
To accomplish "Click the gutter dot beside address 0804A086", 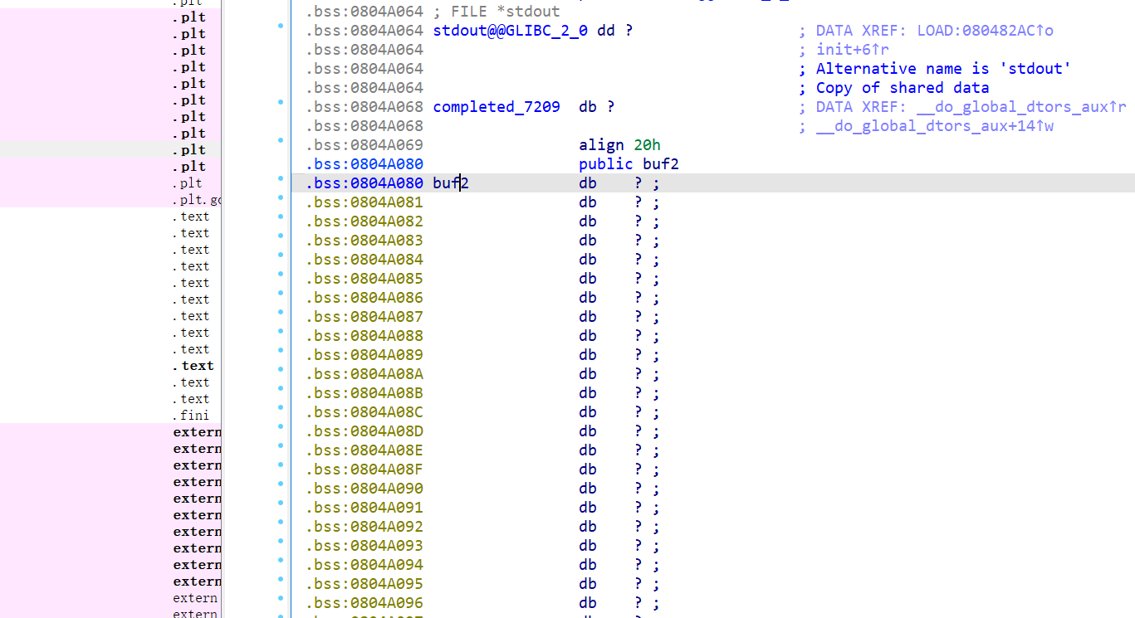I will point(281,294).
